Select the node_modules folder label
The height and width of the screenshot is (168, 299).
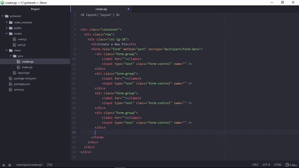pyautogui.click(x=23, y=22)
